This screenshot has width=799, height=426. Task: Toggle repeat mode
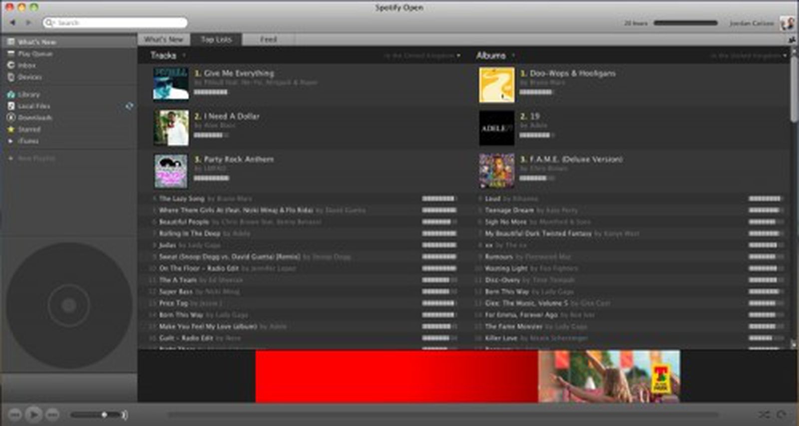[782, 415]
